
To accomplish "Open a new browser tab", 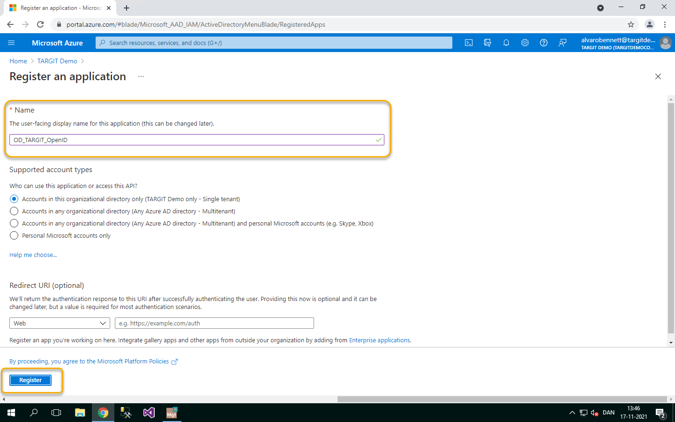I will click(x=127, y=8).
